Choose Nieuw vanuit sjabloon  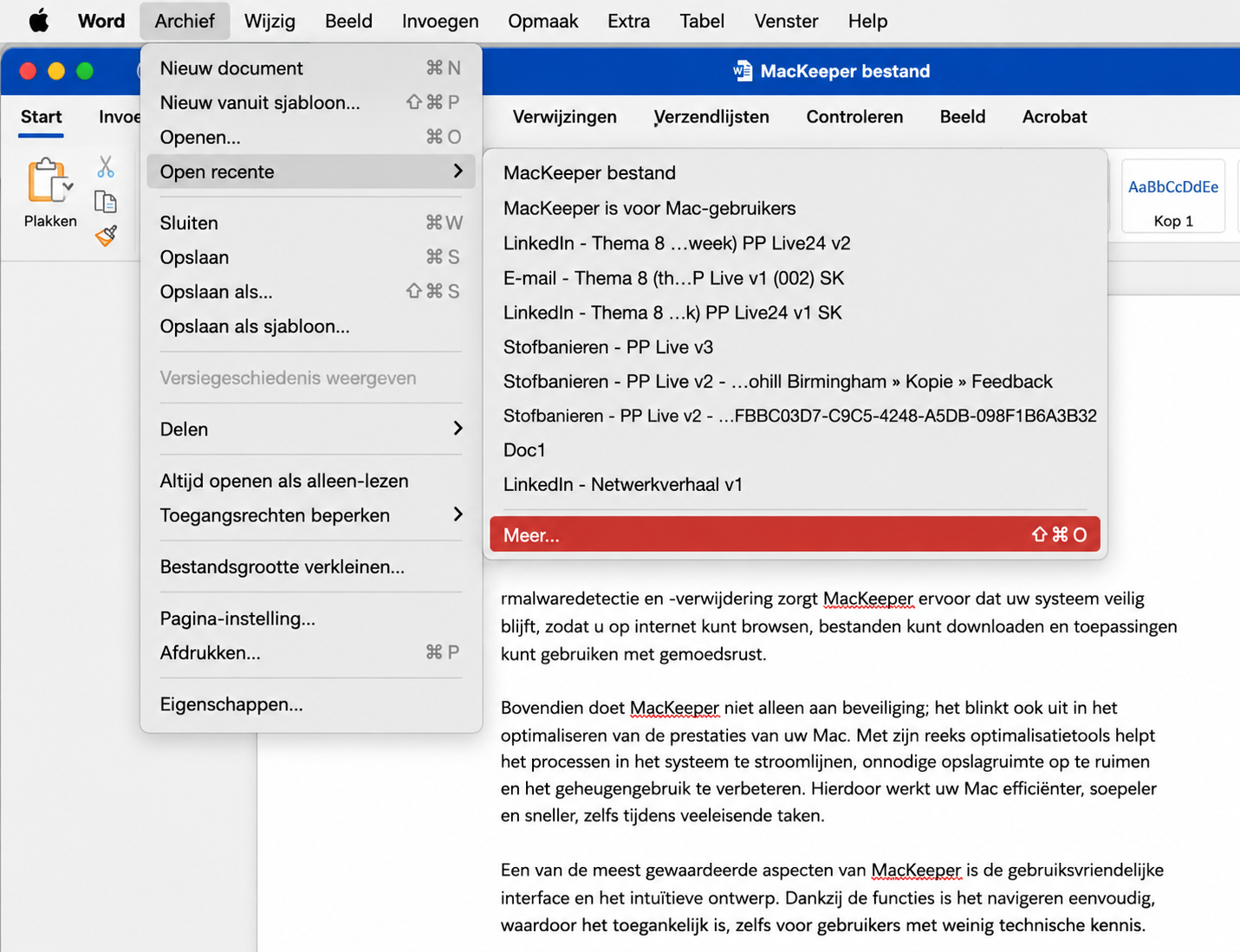click(x=311, y=102)
